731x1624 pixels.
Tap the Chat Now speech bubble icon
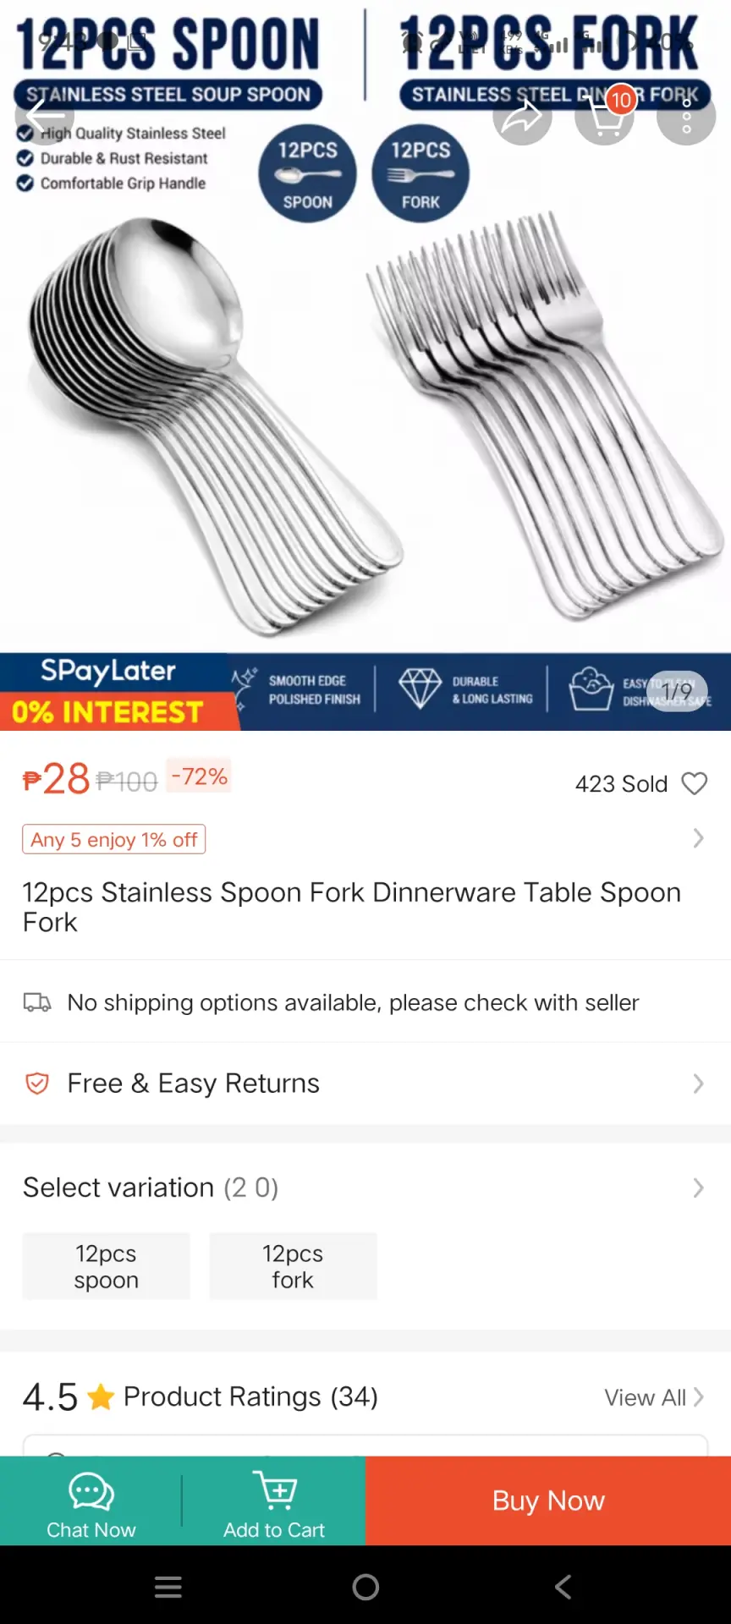[x=91, y=1491]
